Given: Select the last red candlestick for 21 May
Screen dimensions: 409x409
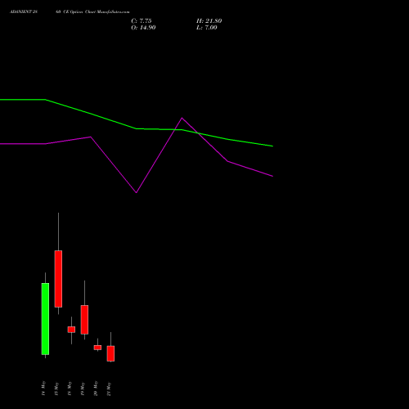Looking at the screenshot, I should (110, 353).
